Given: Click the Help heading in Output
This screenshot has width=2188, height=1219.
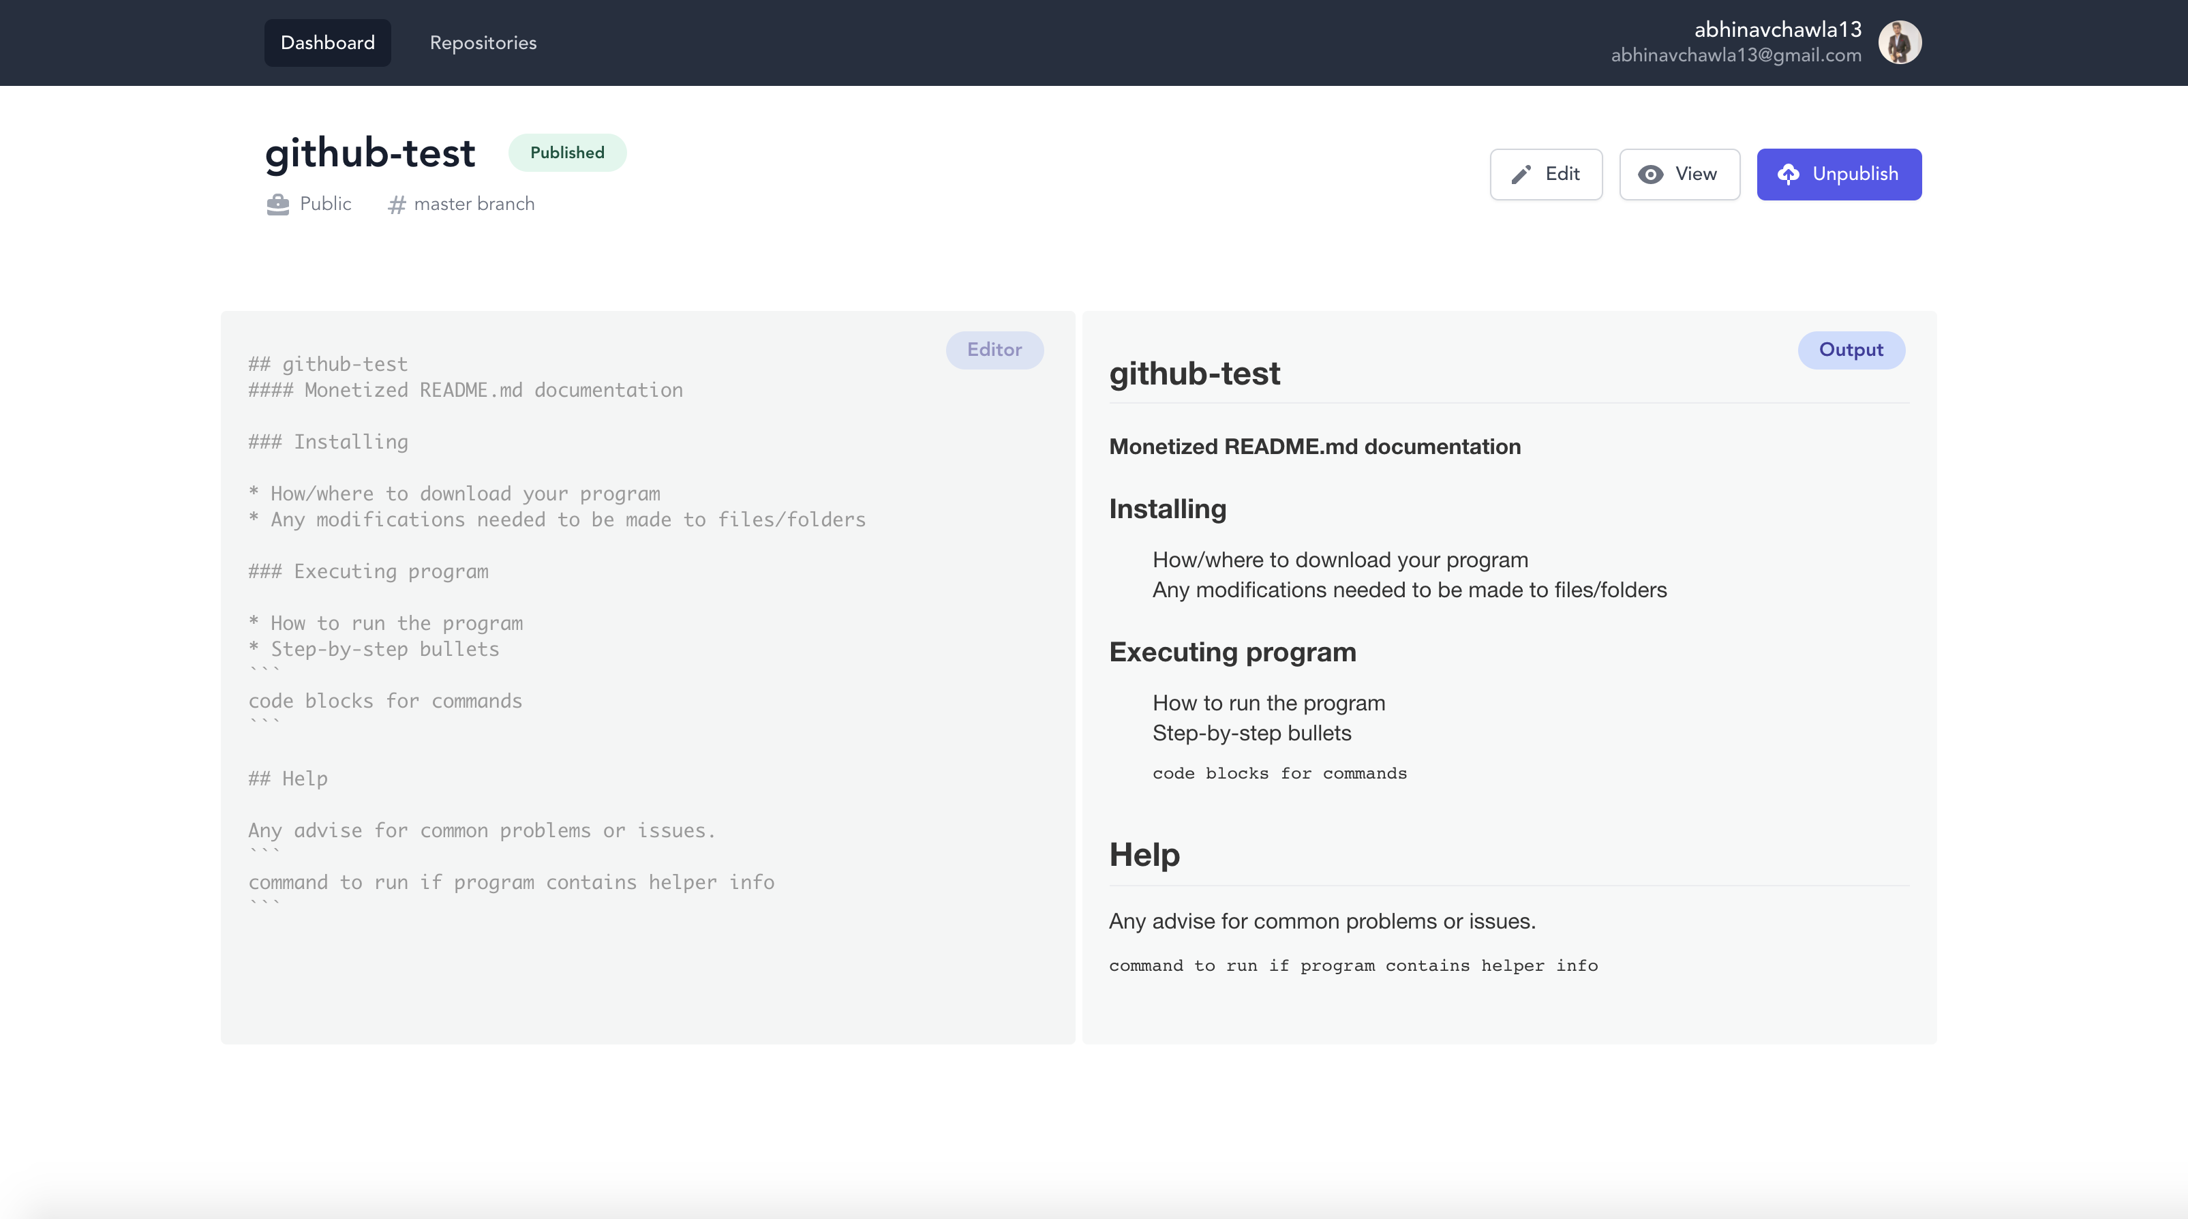Looking at the screenshot, I should tap(1144, 854).
